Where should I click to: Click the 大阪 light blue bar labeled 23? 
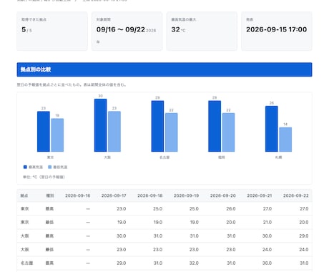pos(114,132)
